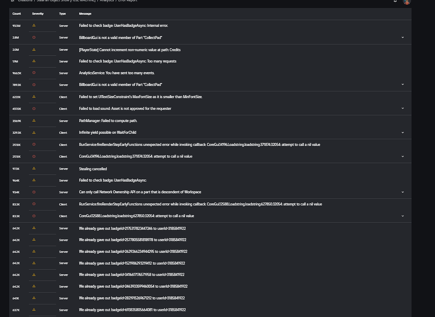Sort by the Severity column header
The height and width of the screenshot is (317, 435).
click(x=38, y=14)
